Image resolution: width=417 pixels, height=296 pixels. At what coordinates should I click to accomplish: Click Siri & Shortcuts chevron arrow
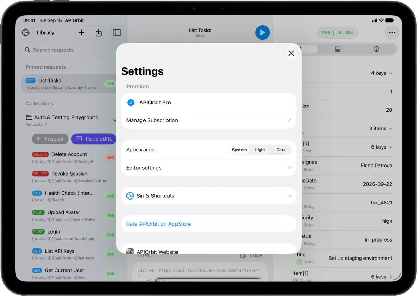click(289, 196)
